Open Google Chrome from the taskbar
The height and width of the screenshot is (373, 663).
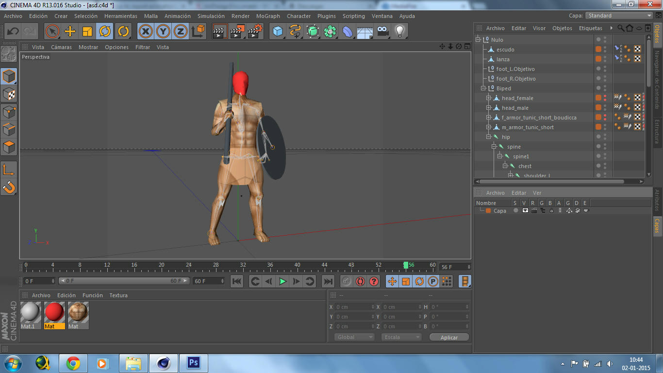[73, 363]
